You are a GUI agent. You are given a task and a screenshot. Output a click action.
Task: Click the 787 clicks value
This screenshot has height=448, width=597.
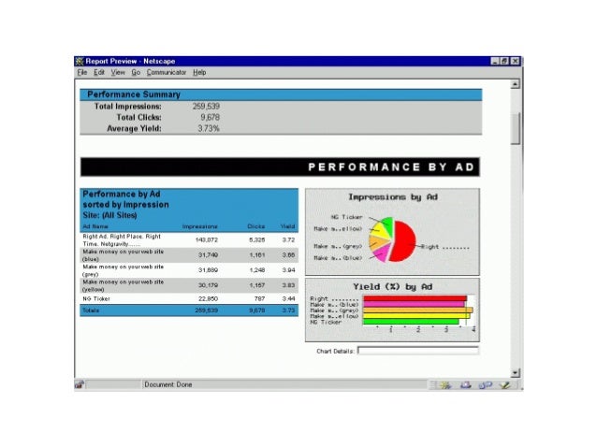point(259,298)
